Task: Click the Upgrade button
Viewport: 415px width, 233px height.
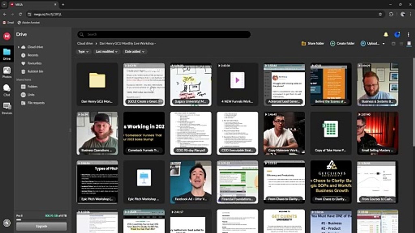Action: pos(41,226)
